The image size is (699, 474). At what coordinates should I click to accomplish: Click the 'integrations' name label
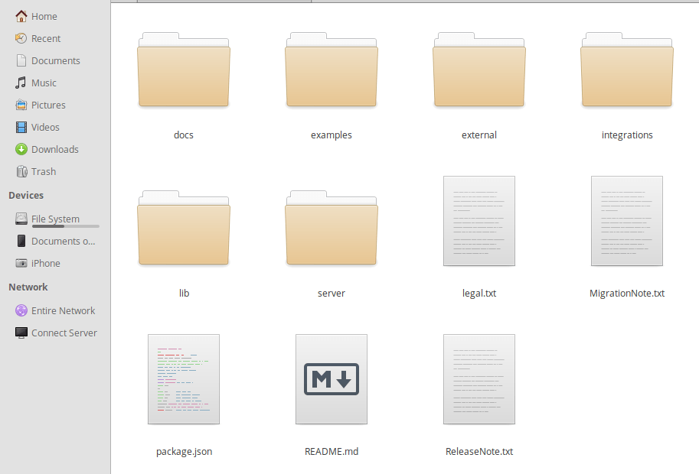[627, 135]
